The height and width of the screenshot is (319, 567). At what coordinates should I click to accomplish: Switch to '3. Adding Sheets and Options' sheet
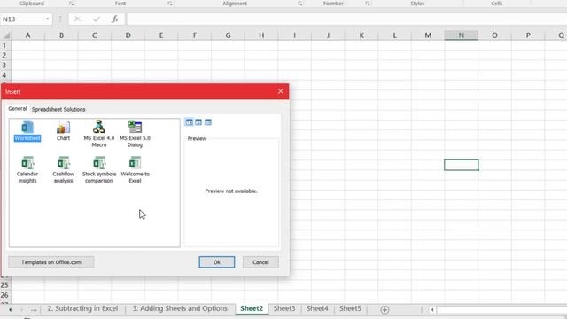tap(180, 308)
